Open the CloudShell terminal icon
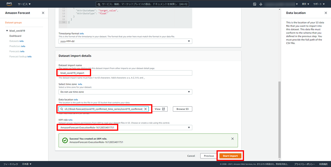The width and height of the screenshot is (331, 167). pyautogui.click(x=254, y=4)
